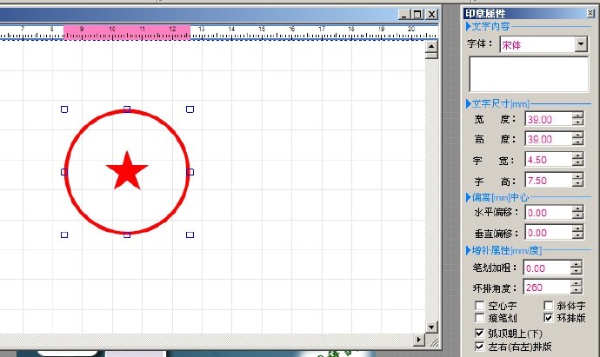The image size is (600, 357).
Task: Click the vertical scrollbar down arrow
Action: click(431, 327)
